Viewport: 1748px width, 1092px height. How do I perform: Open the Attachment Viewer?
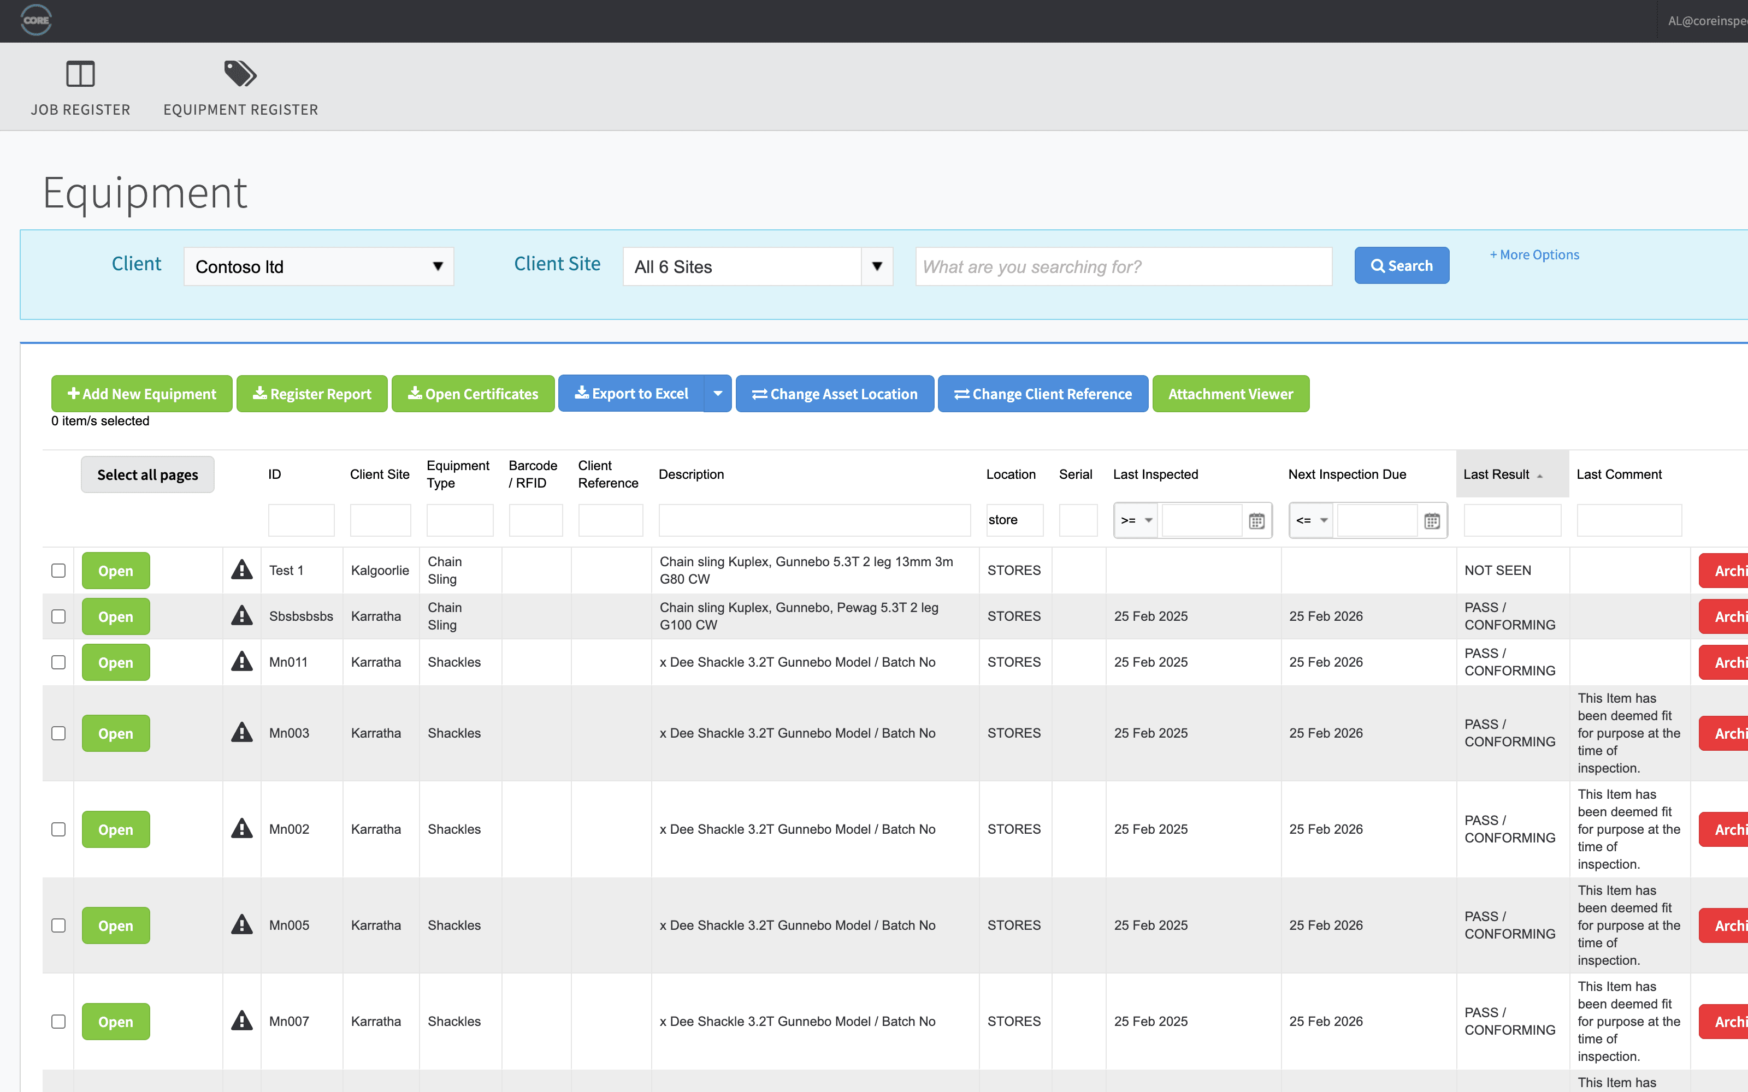1231,394
